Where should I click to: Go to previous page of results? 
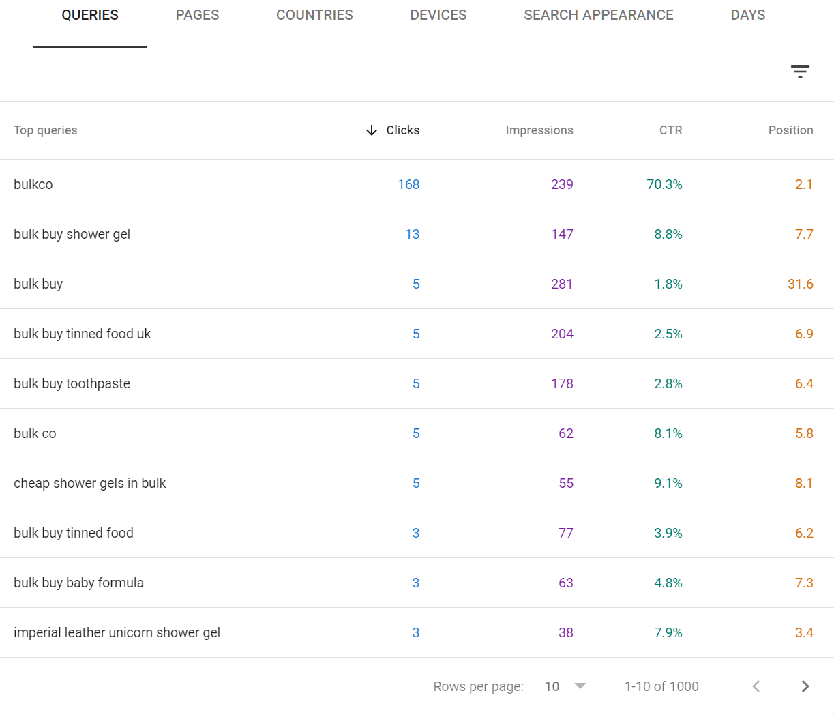click(x=756, y=686)
